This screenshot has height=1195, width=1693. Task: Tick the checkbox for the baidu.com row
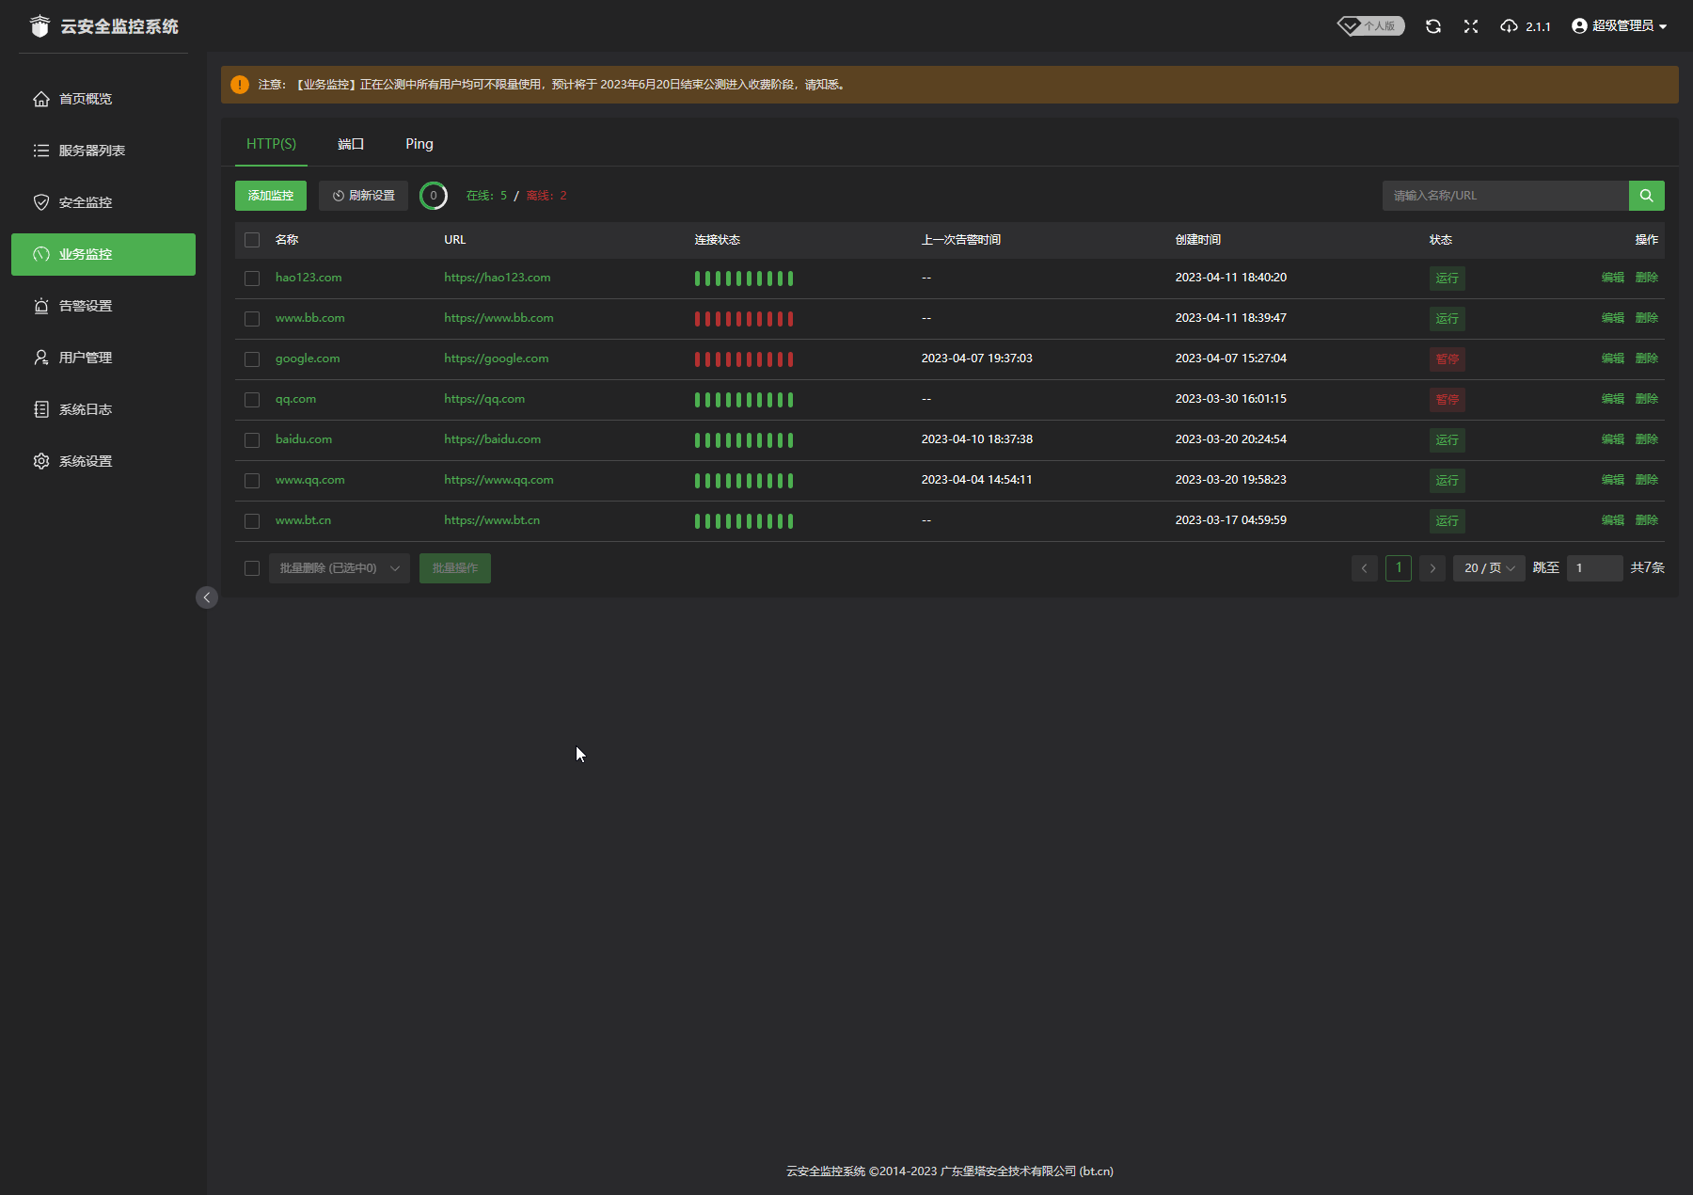pos(252,440)
